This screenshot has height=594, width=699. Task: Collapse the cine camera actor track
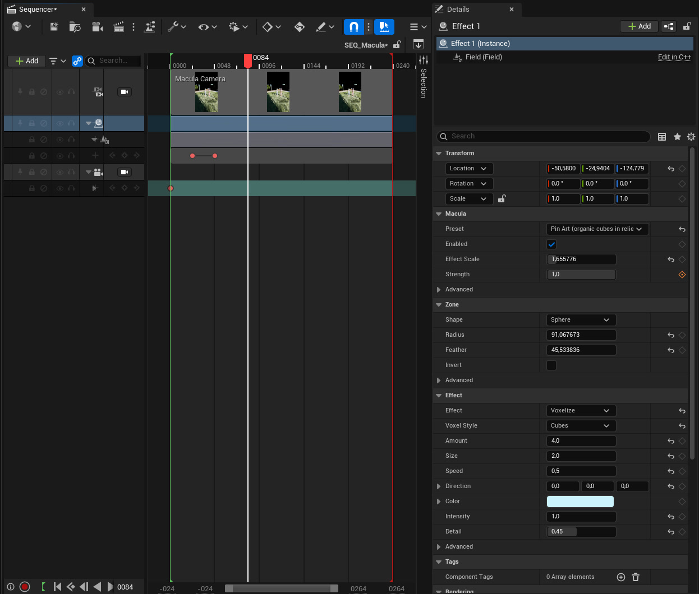click(88, 172)
